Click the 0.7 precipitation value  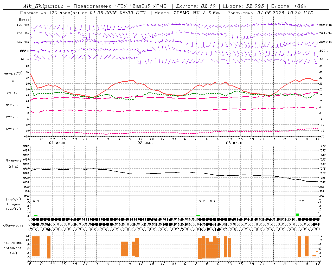(x=301, y=201)
